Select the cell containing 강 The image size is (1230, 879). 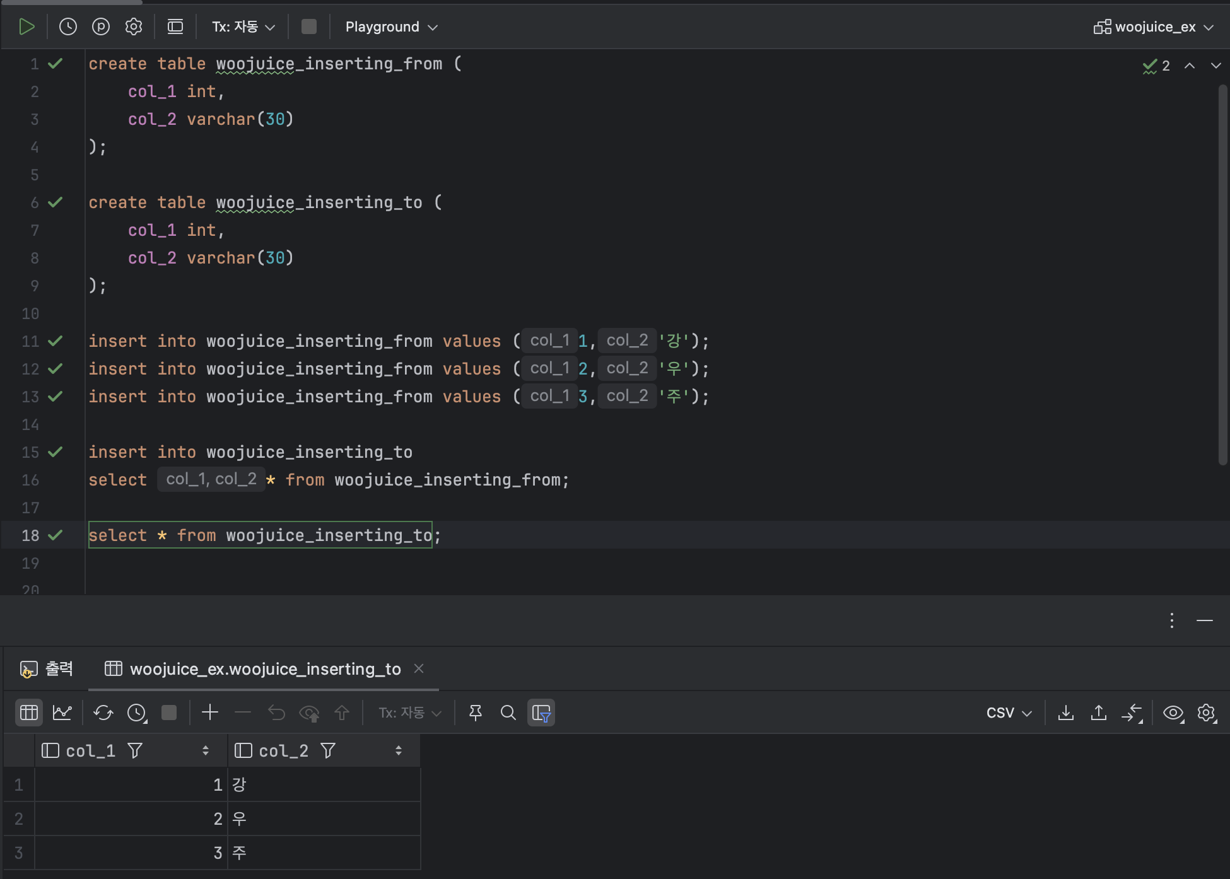coord(324,784)
